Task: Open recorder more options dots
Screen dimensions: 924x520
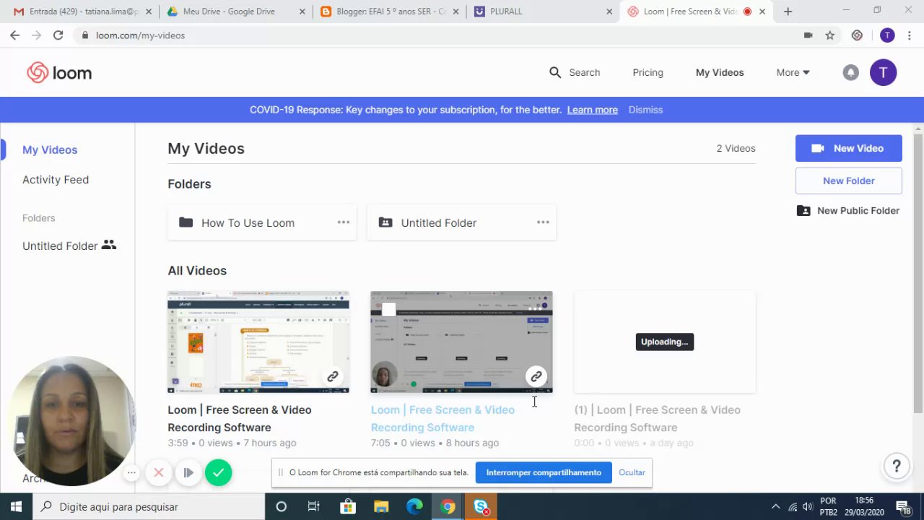Action: pyautogui.click(x=131, y=472)
